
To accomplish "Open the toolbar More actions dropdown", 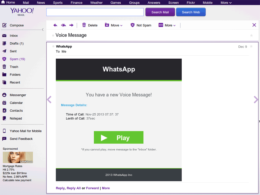I will click(167, 25).
